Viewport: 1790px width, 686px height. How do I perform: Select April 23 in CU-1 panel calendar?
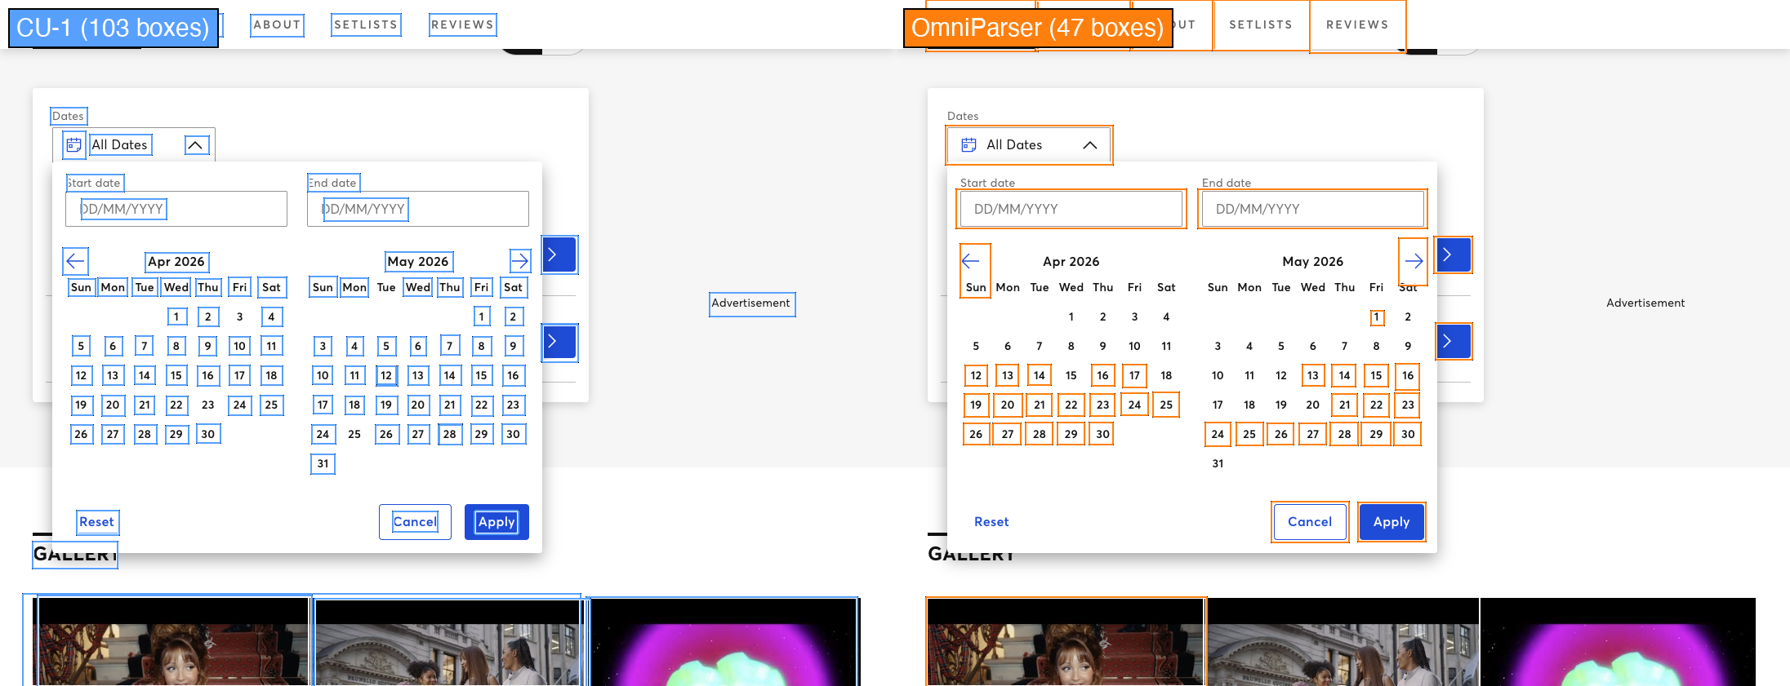(x=208, y=405)
